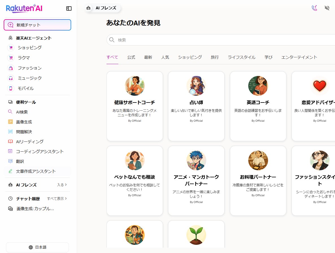The height and width of the screenshot is (253, 335).
Task: Open 英語コーチ avatar
Action: click(258, 86)
